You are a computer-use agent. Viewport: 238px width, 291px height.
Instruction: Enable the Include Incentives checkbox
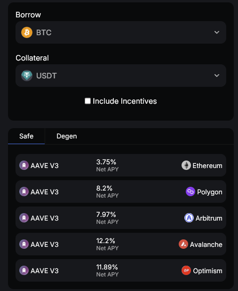coord(87,101)
